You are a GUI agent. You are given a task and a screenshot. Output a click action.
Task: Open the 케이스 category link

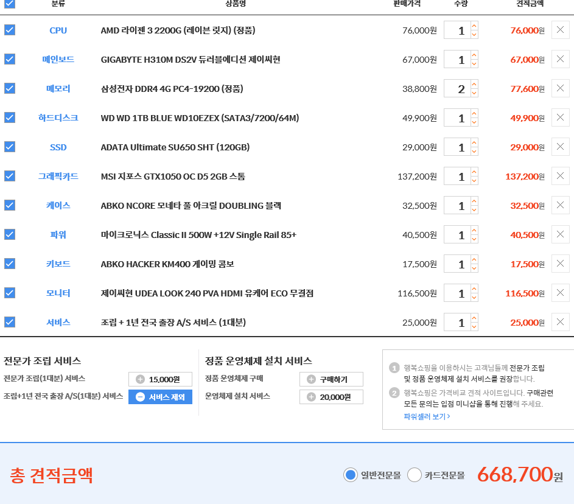[58, 205]
